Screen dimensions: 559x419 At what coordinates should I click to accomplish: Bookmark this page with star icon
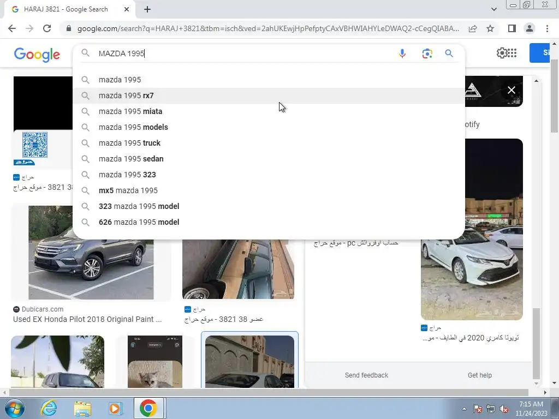click(x=490, y=28)
